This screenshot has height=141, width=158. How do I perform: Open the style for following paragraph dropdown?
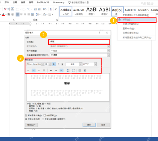(x=108, y=55)
